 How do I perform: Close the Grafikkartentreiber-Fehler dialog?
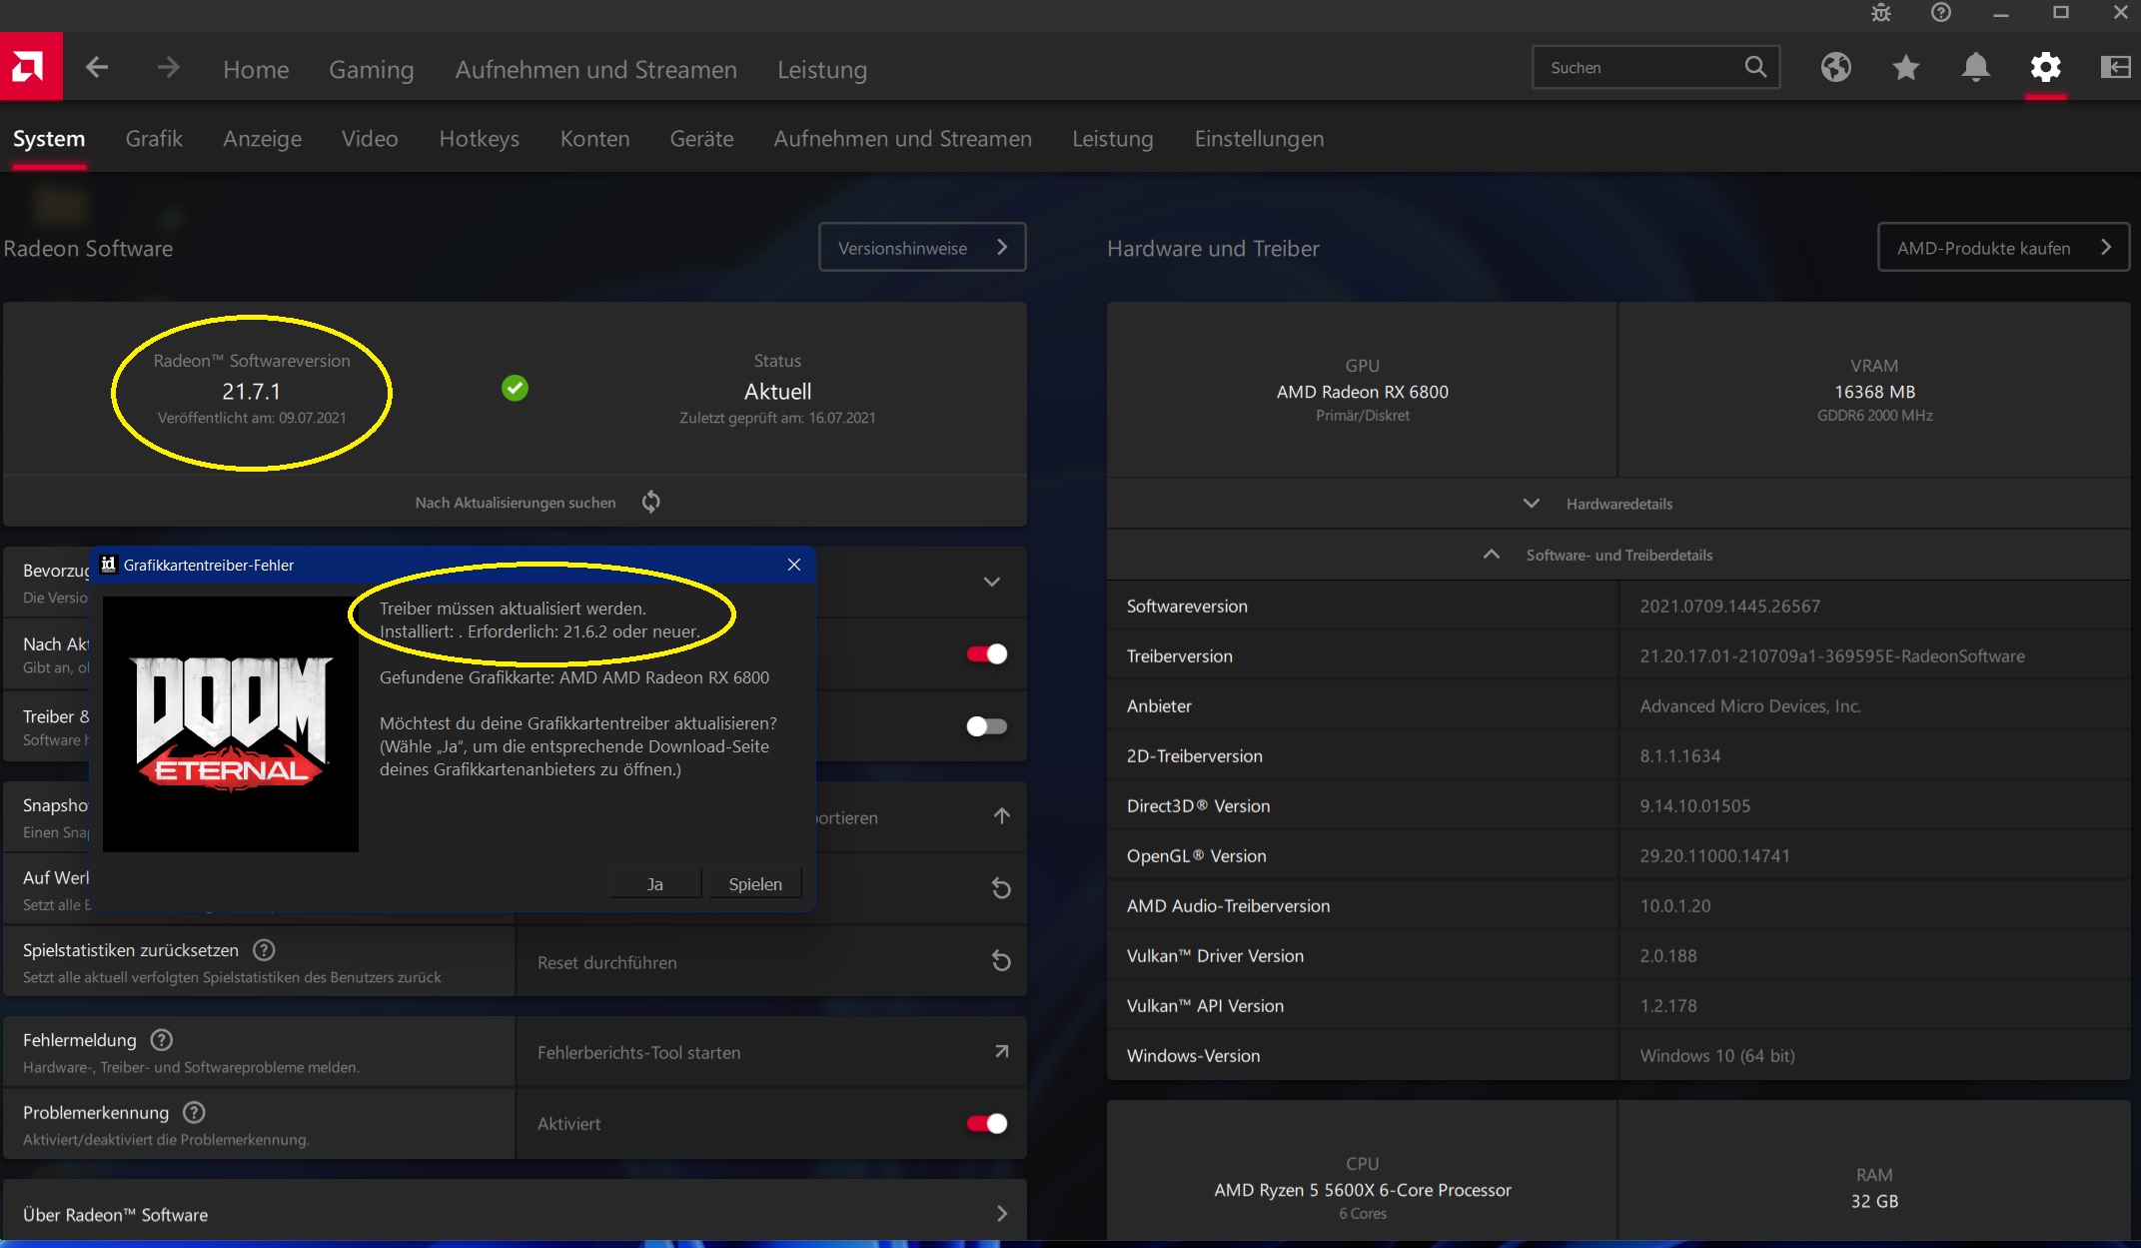794,565
